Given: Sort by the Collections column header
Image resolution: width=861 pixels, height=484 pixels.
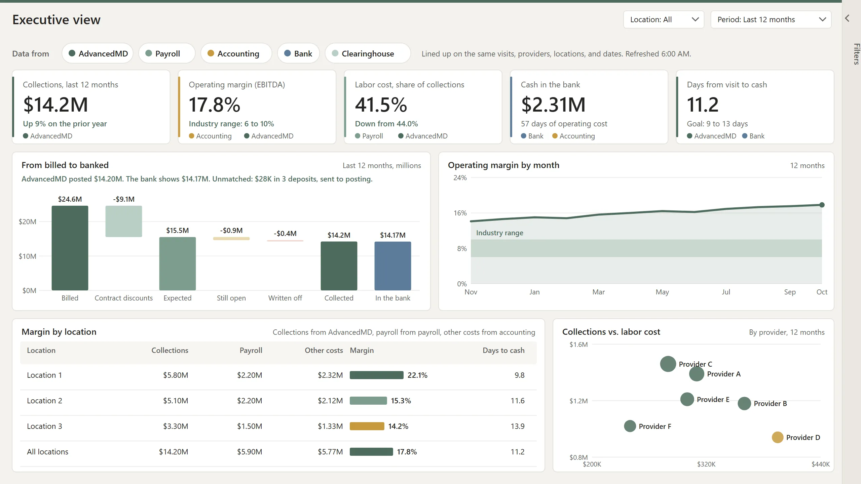Looking at the screenshot, I should (x=170, y=350).
